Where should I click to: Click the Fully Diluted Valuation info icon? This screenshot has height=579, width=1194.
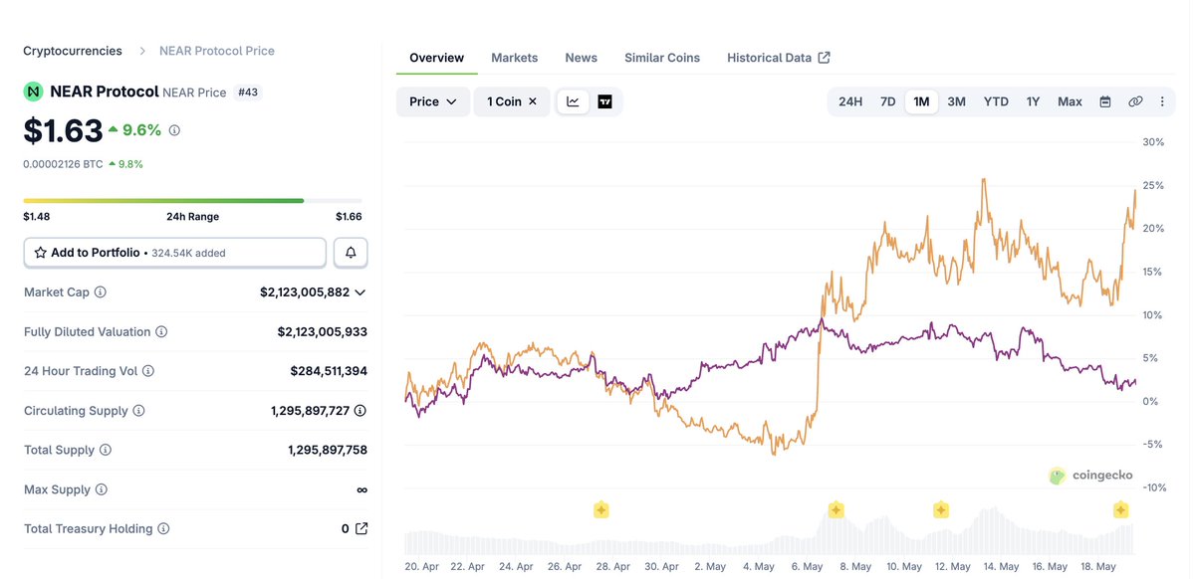(161, 331)
